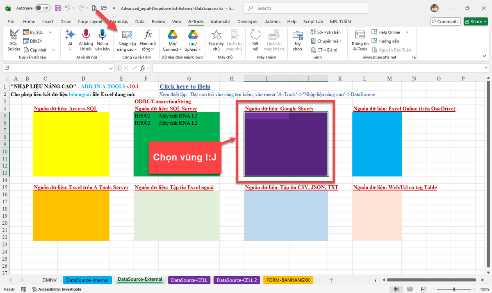Click Accessibility: Investigate in status bar

(57, 289)
